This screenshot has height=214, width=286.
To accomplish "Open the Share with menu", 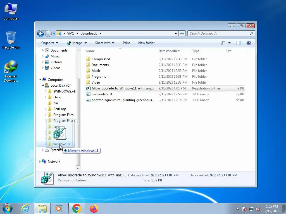I will click(105, 43).
